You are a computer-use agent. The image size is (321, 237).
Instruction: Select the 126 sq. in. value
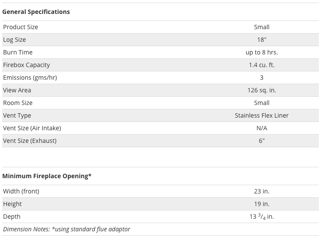coord(261,90)
